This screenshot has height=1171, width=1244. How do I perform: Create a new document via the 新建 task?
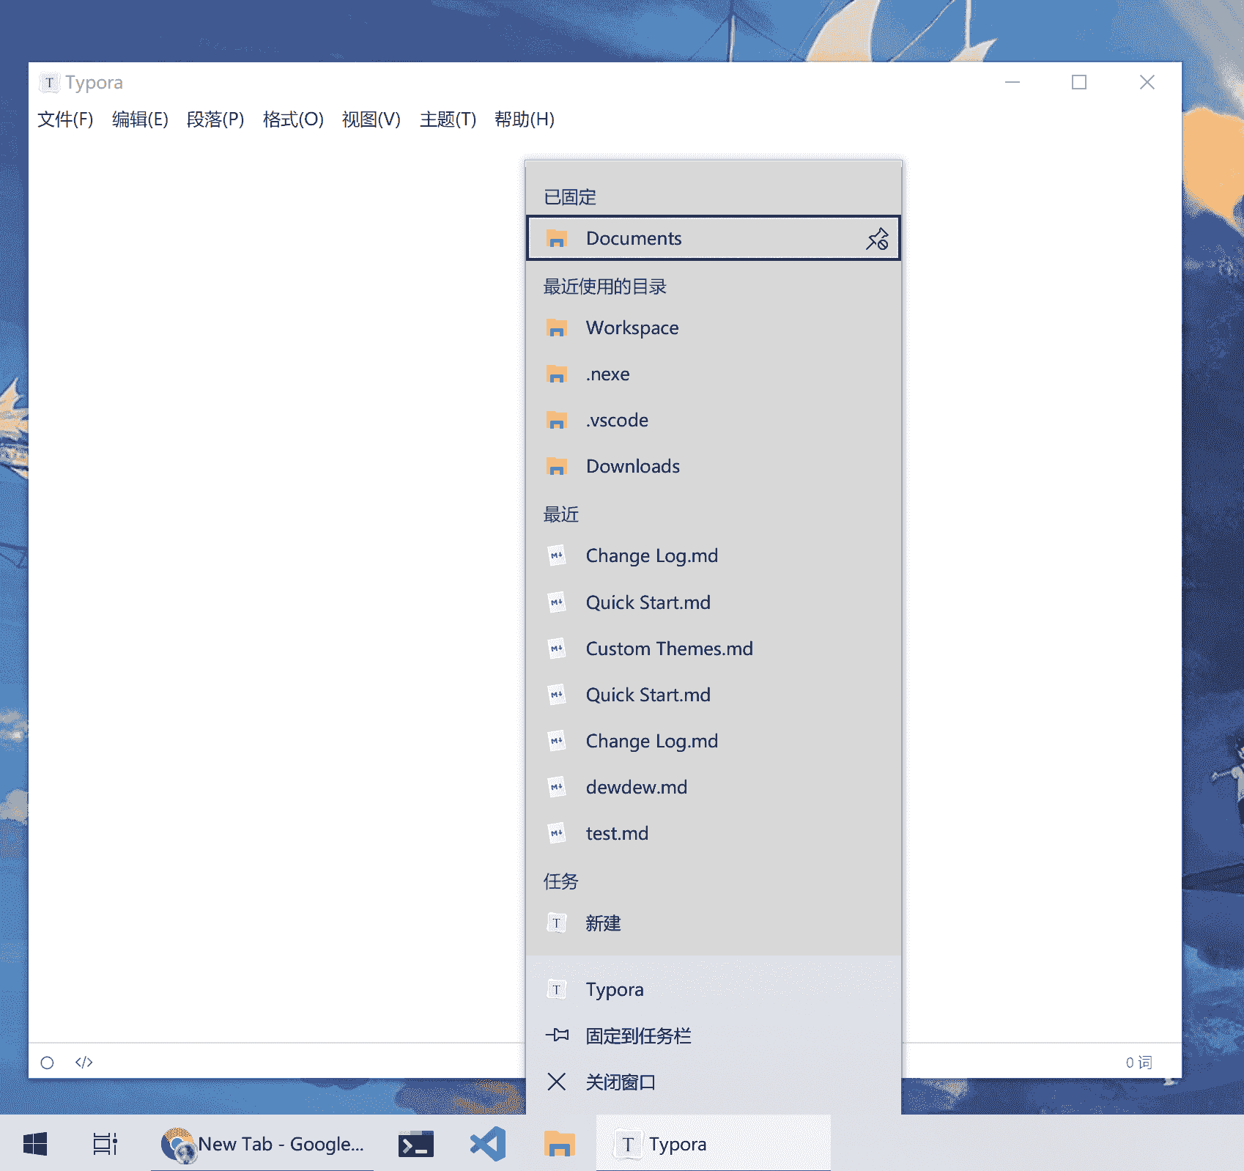(x=602, y=923)
